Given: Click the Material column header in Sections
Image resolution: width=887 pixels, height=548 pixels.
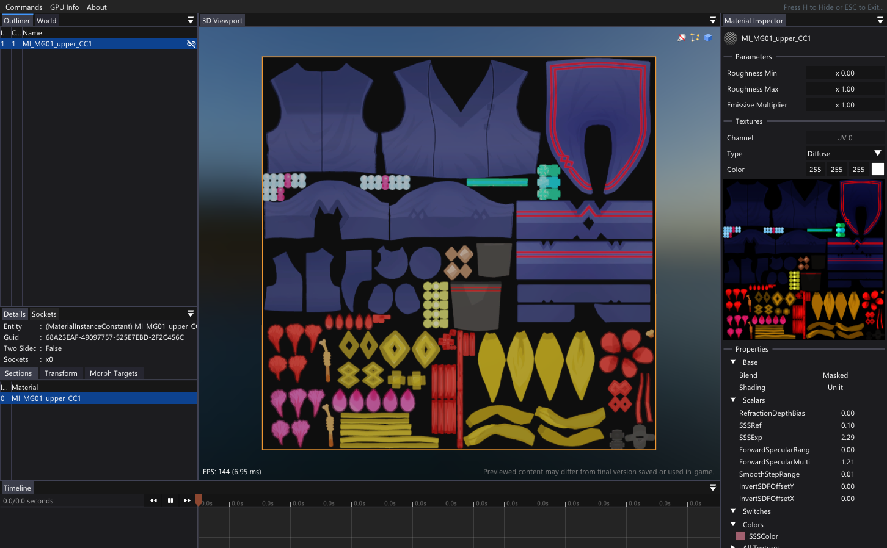Looking at the screenshot, I should pos(25,388).
